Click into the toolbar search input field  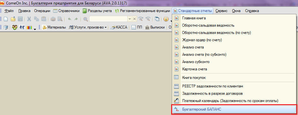108,19
